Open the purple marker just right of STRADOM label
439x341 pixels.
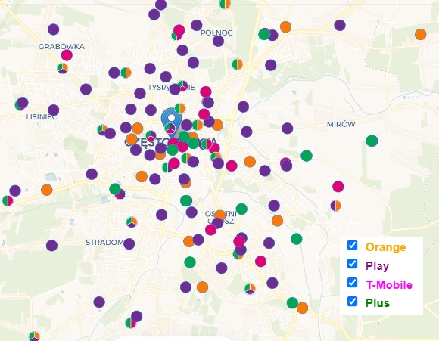[x=129, y=244]
